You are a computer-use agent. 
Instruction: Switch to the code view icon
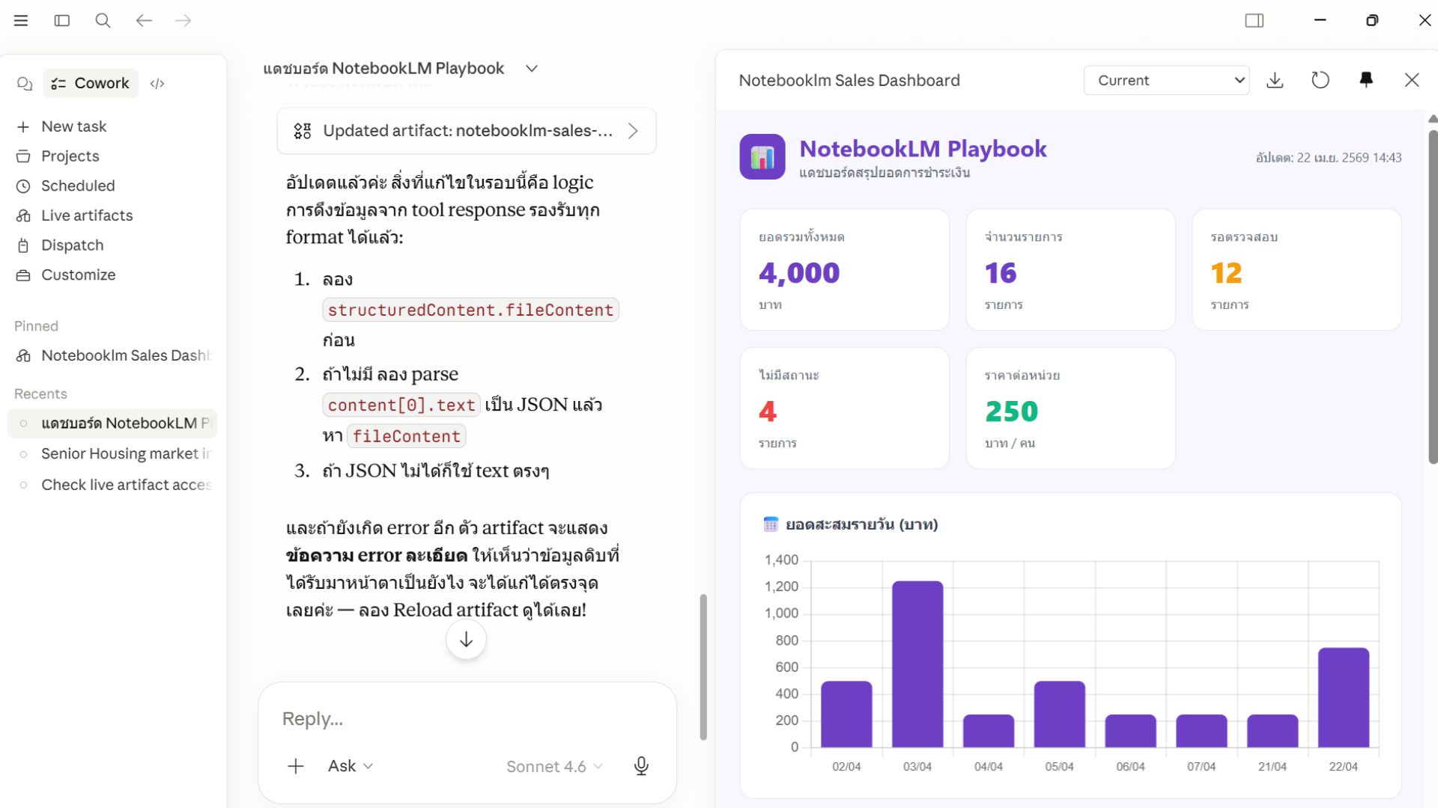(157, 84)
